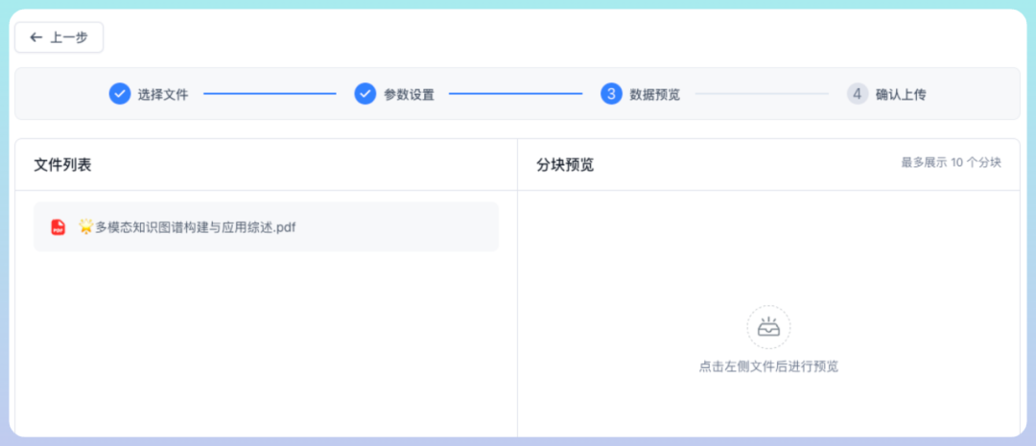Viewport: 1036px width, 446px height.
Task: Click the 文件列表 panel heading
Action: (x=62, y=165)
